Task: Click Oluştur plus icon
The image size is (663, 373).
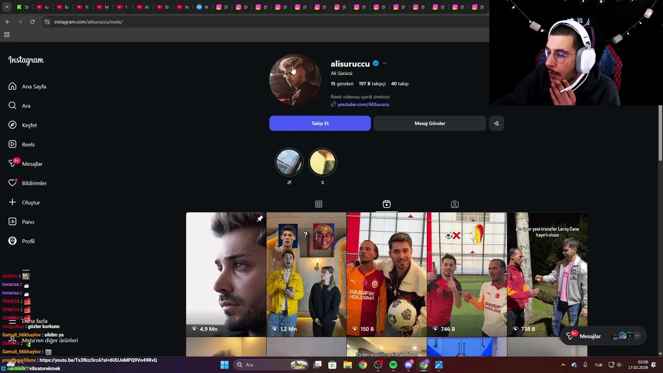Action: [12, 203]
